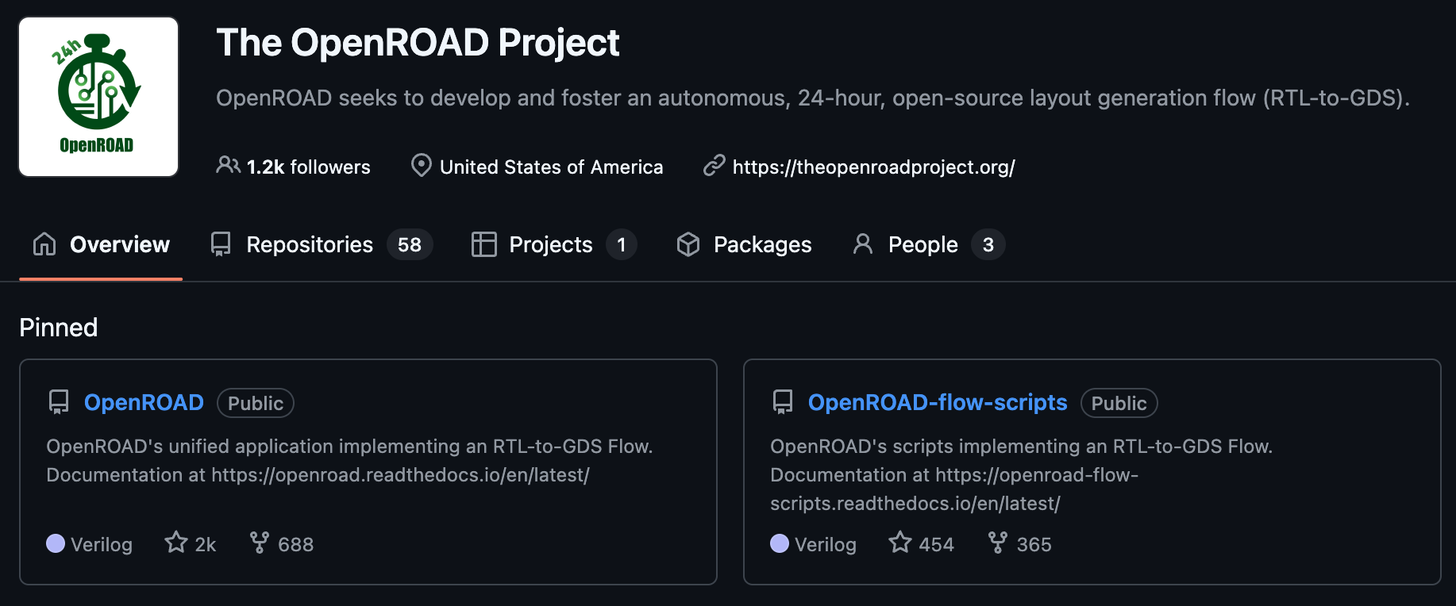The image size is (1456, 606).
Task: Click the followers people icon
Action: tap(228, 165)
